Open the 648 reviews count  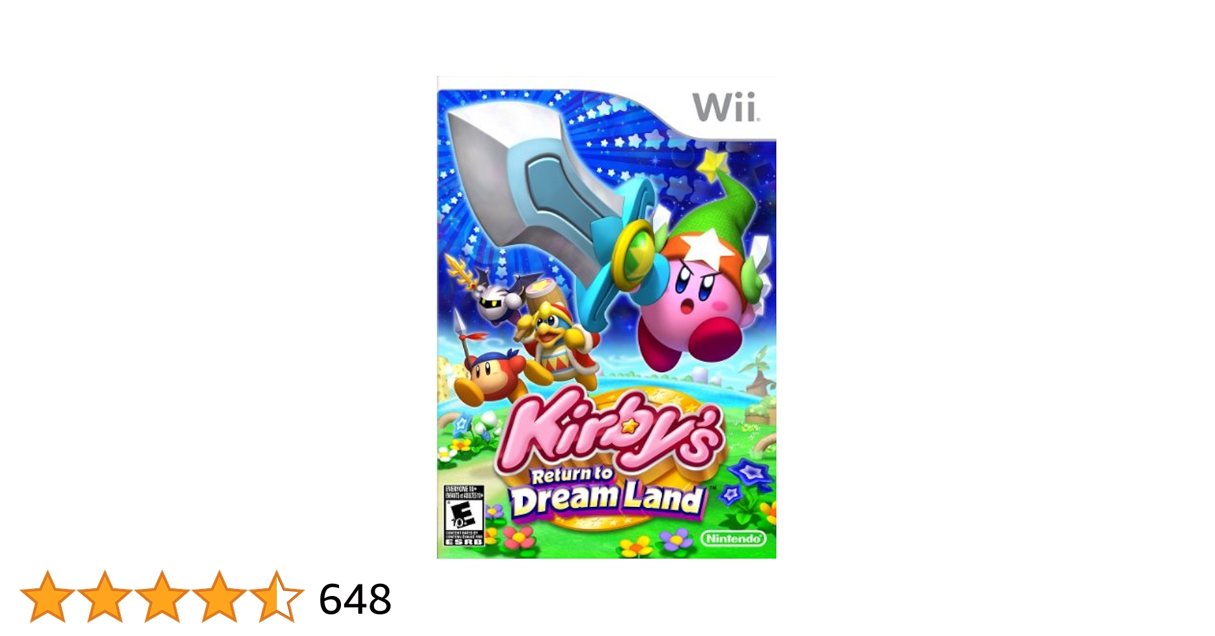tap(355, 599)
